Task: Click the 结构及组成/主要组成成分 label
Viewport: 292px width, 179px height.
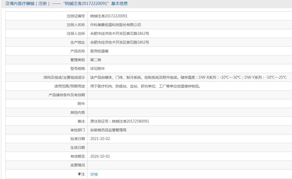Action: (x=64, y=77)
